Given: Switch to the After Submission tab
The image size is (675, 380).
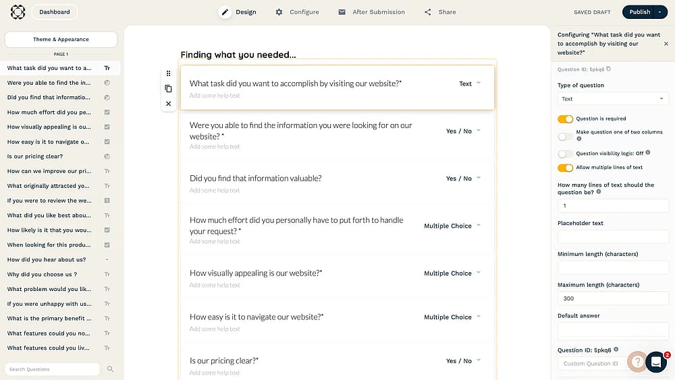Looking at the screenshot, I should coord(372,12).
